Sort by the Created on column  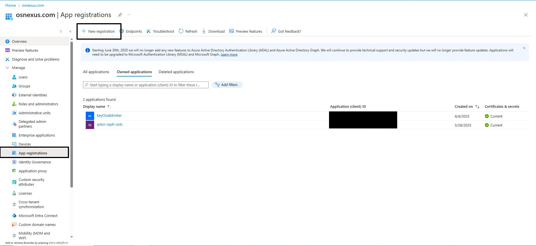(467, 106)
